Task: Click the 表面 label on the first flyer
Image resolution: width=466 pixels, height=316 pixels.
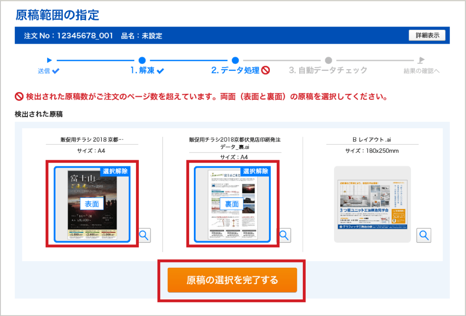Action: tap(92, 204)
